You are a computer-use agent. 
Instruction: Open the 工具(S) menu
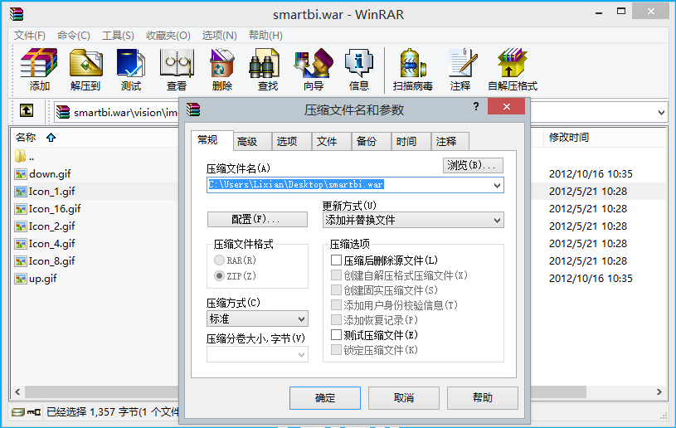pyautogui.click(x=118, y=36)
